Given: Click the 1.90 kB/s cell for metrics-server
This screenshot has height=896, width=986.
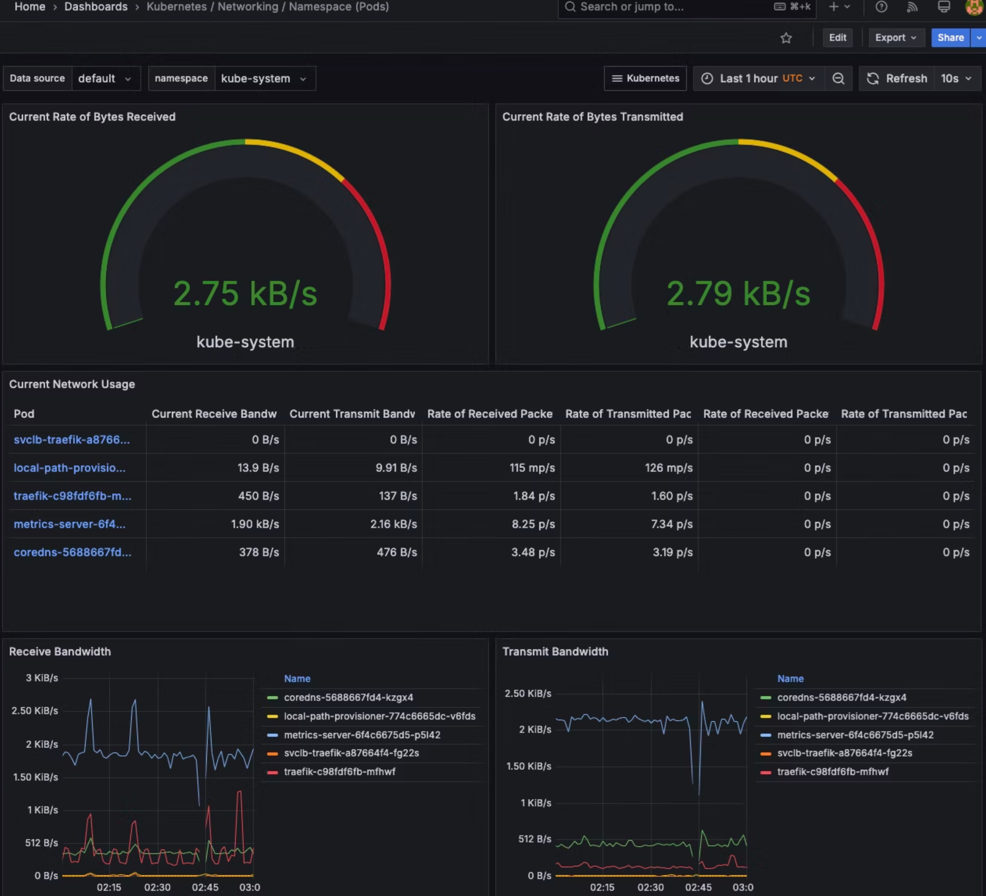Looking at the screenshot, I should click(x=255, y=524).
